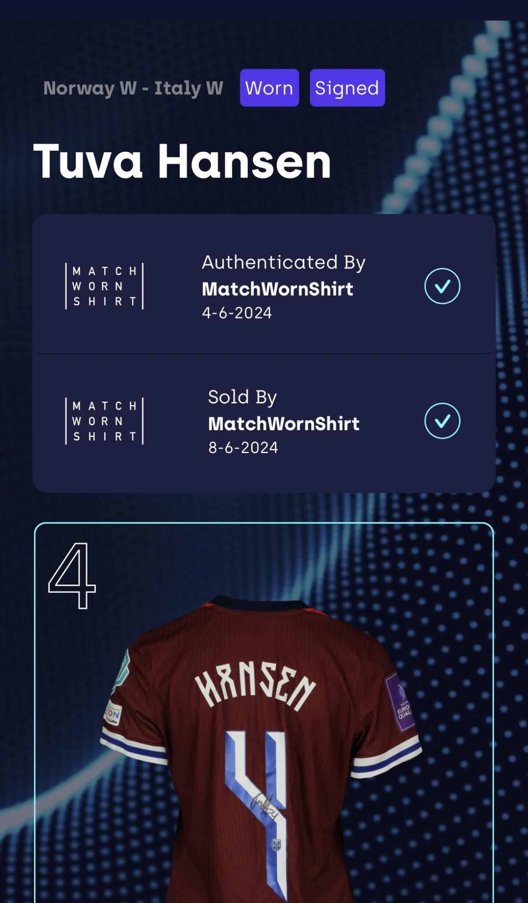Tap the small crest on number 4

[276, 845]
